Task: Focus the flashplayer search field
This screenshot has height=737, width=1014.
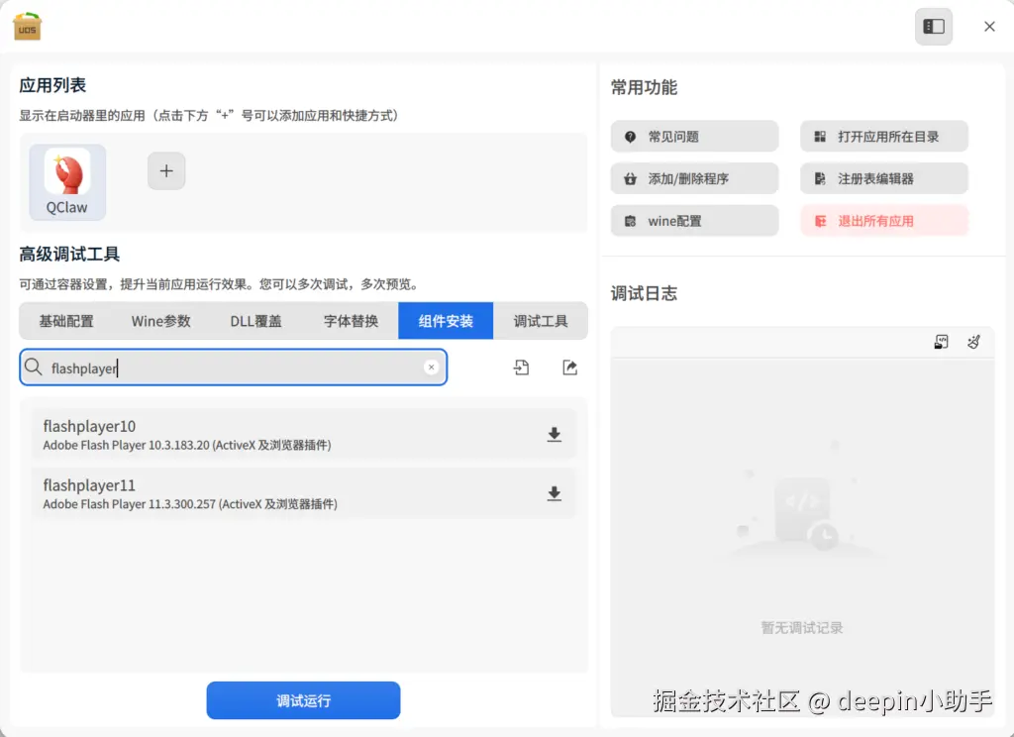Action: tap(234, 368)
